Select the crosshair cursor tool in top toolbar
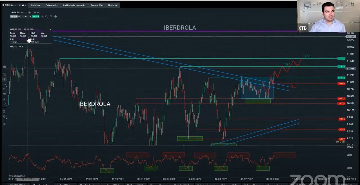360x185 pixels. (55, 17)
